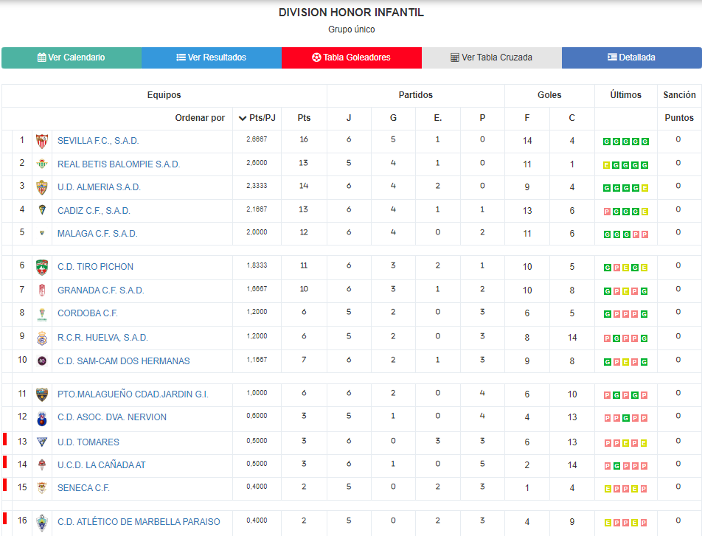This screenshot has width=702, height=536.
Task: Click Cadiz's red P result badge
Action: click(607, 212)
